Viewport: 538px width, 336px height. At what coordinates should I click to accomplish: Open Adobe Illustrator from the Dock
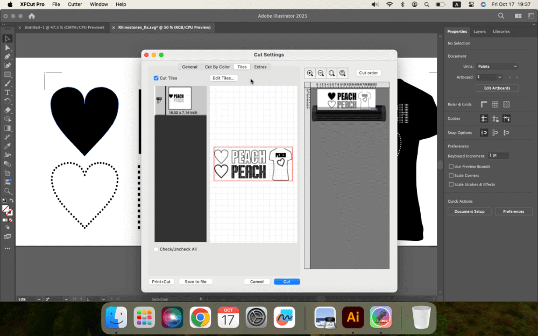(x=353, y=317)
